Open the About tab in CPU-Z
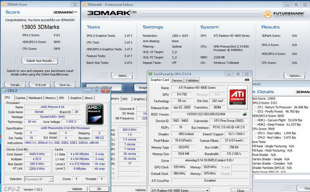Screen dimensions: 310x192 (x=89, y=98)
